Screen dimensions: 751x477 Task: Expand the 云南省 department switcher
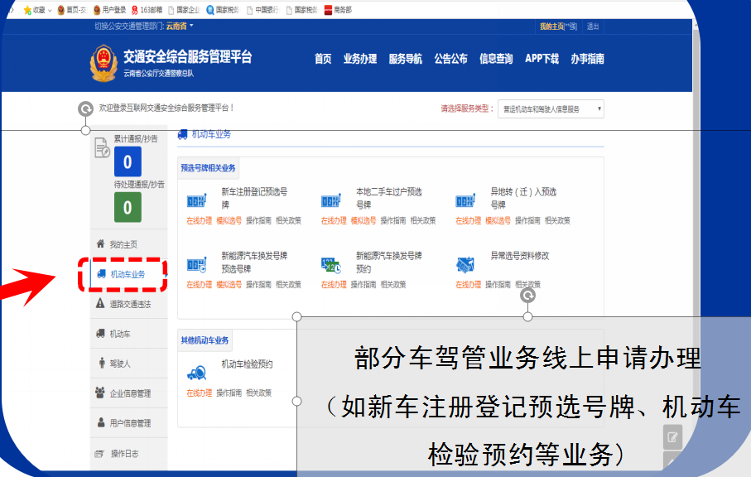pos(180,26)
